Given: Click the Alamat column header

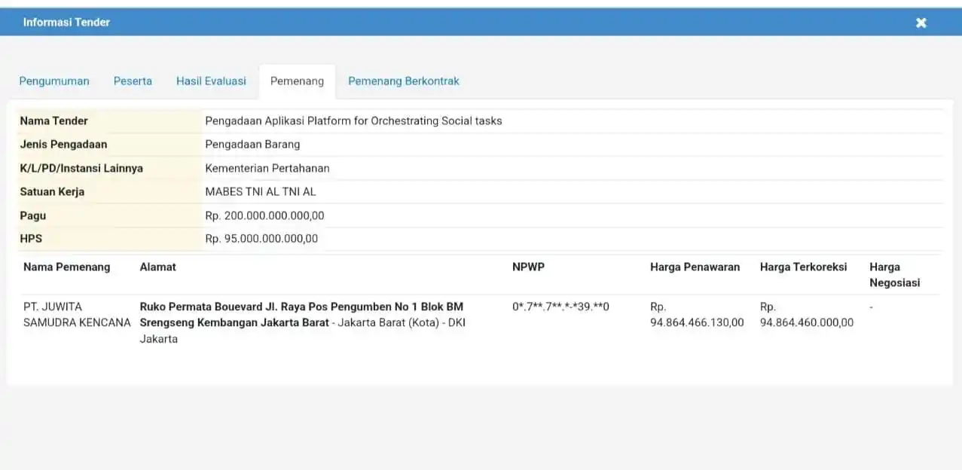Looking at the screenshot, I should pyautogui.click(x=157, y=267).
